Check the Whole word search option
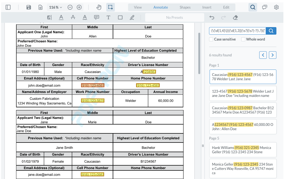This screenshot has height=179, width=285. coord(243,39)
